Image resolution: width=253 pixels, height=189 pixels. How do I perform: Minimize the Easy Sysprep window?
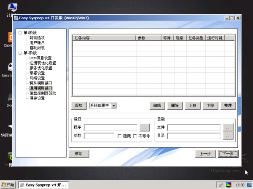pos(227,18)
